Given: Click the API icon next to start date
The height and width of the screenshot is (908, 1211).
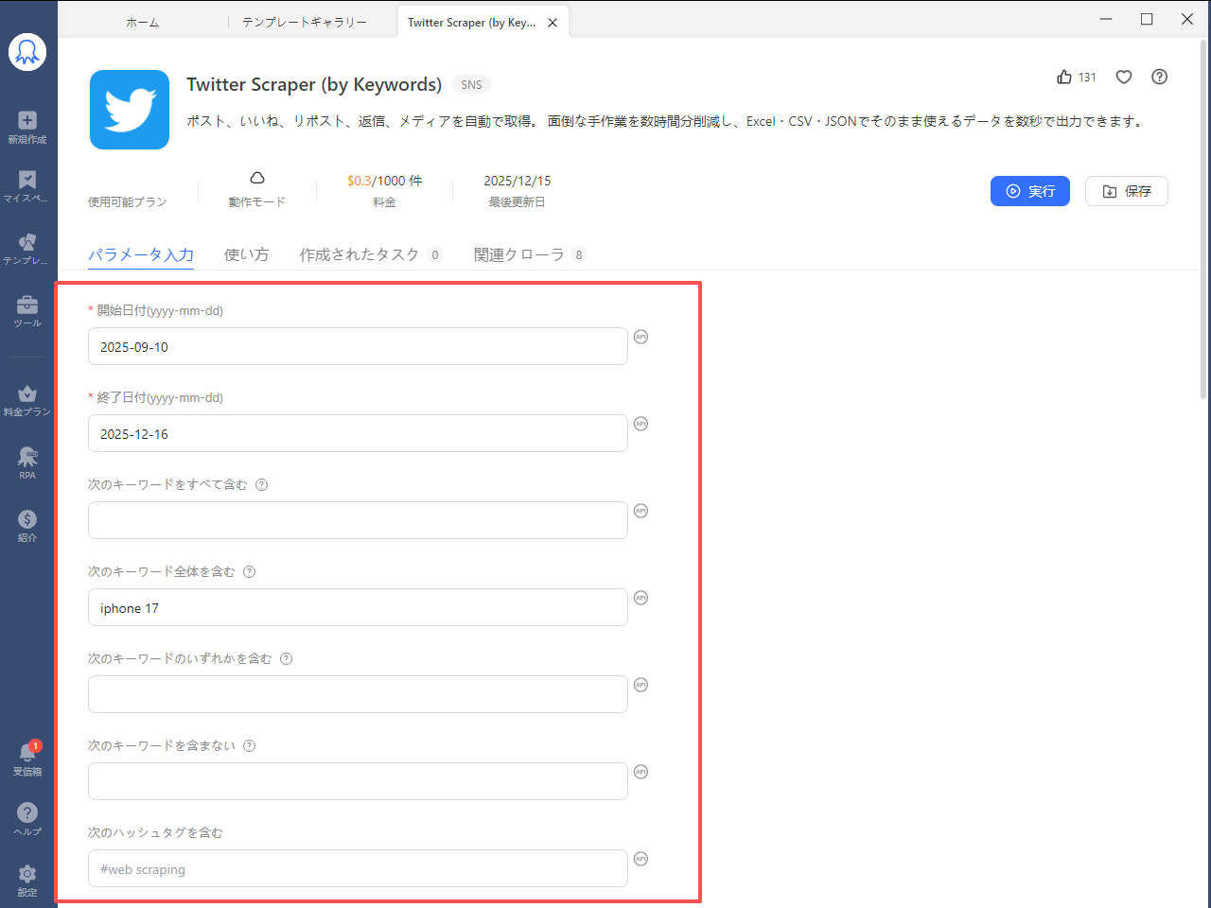Looking at the screenshot, I should (x=641, y=337).
